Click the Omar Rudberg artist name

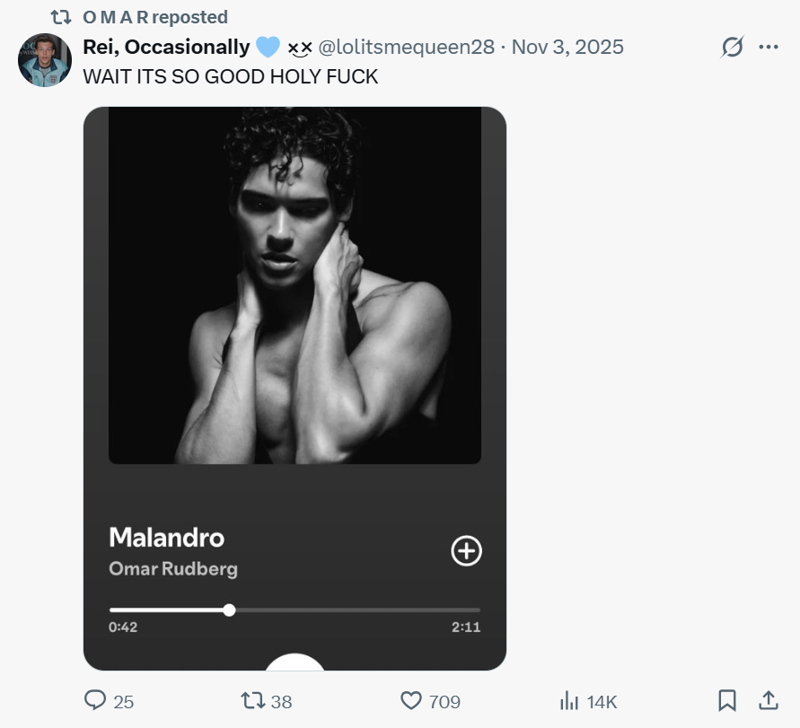coord(173,569)
